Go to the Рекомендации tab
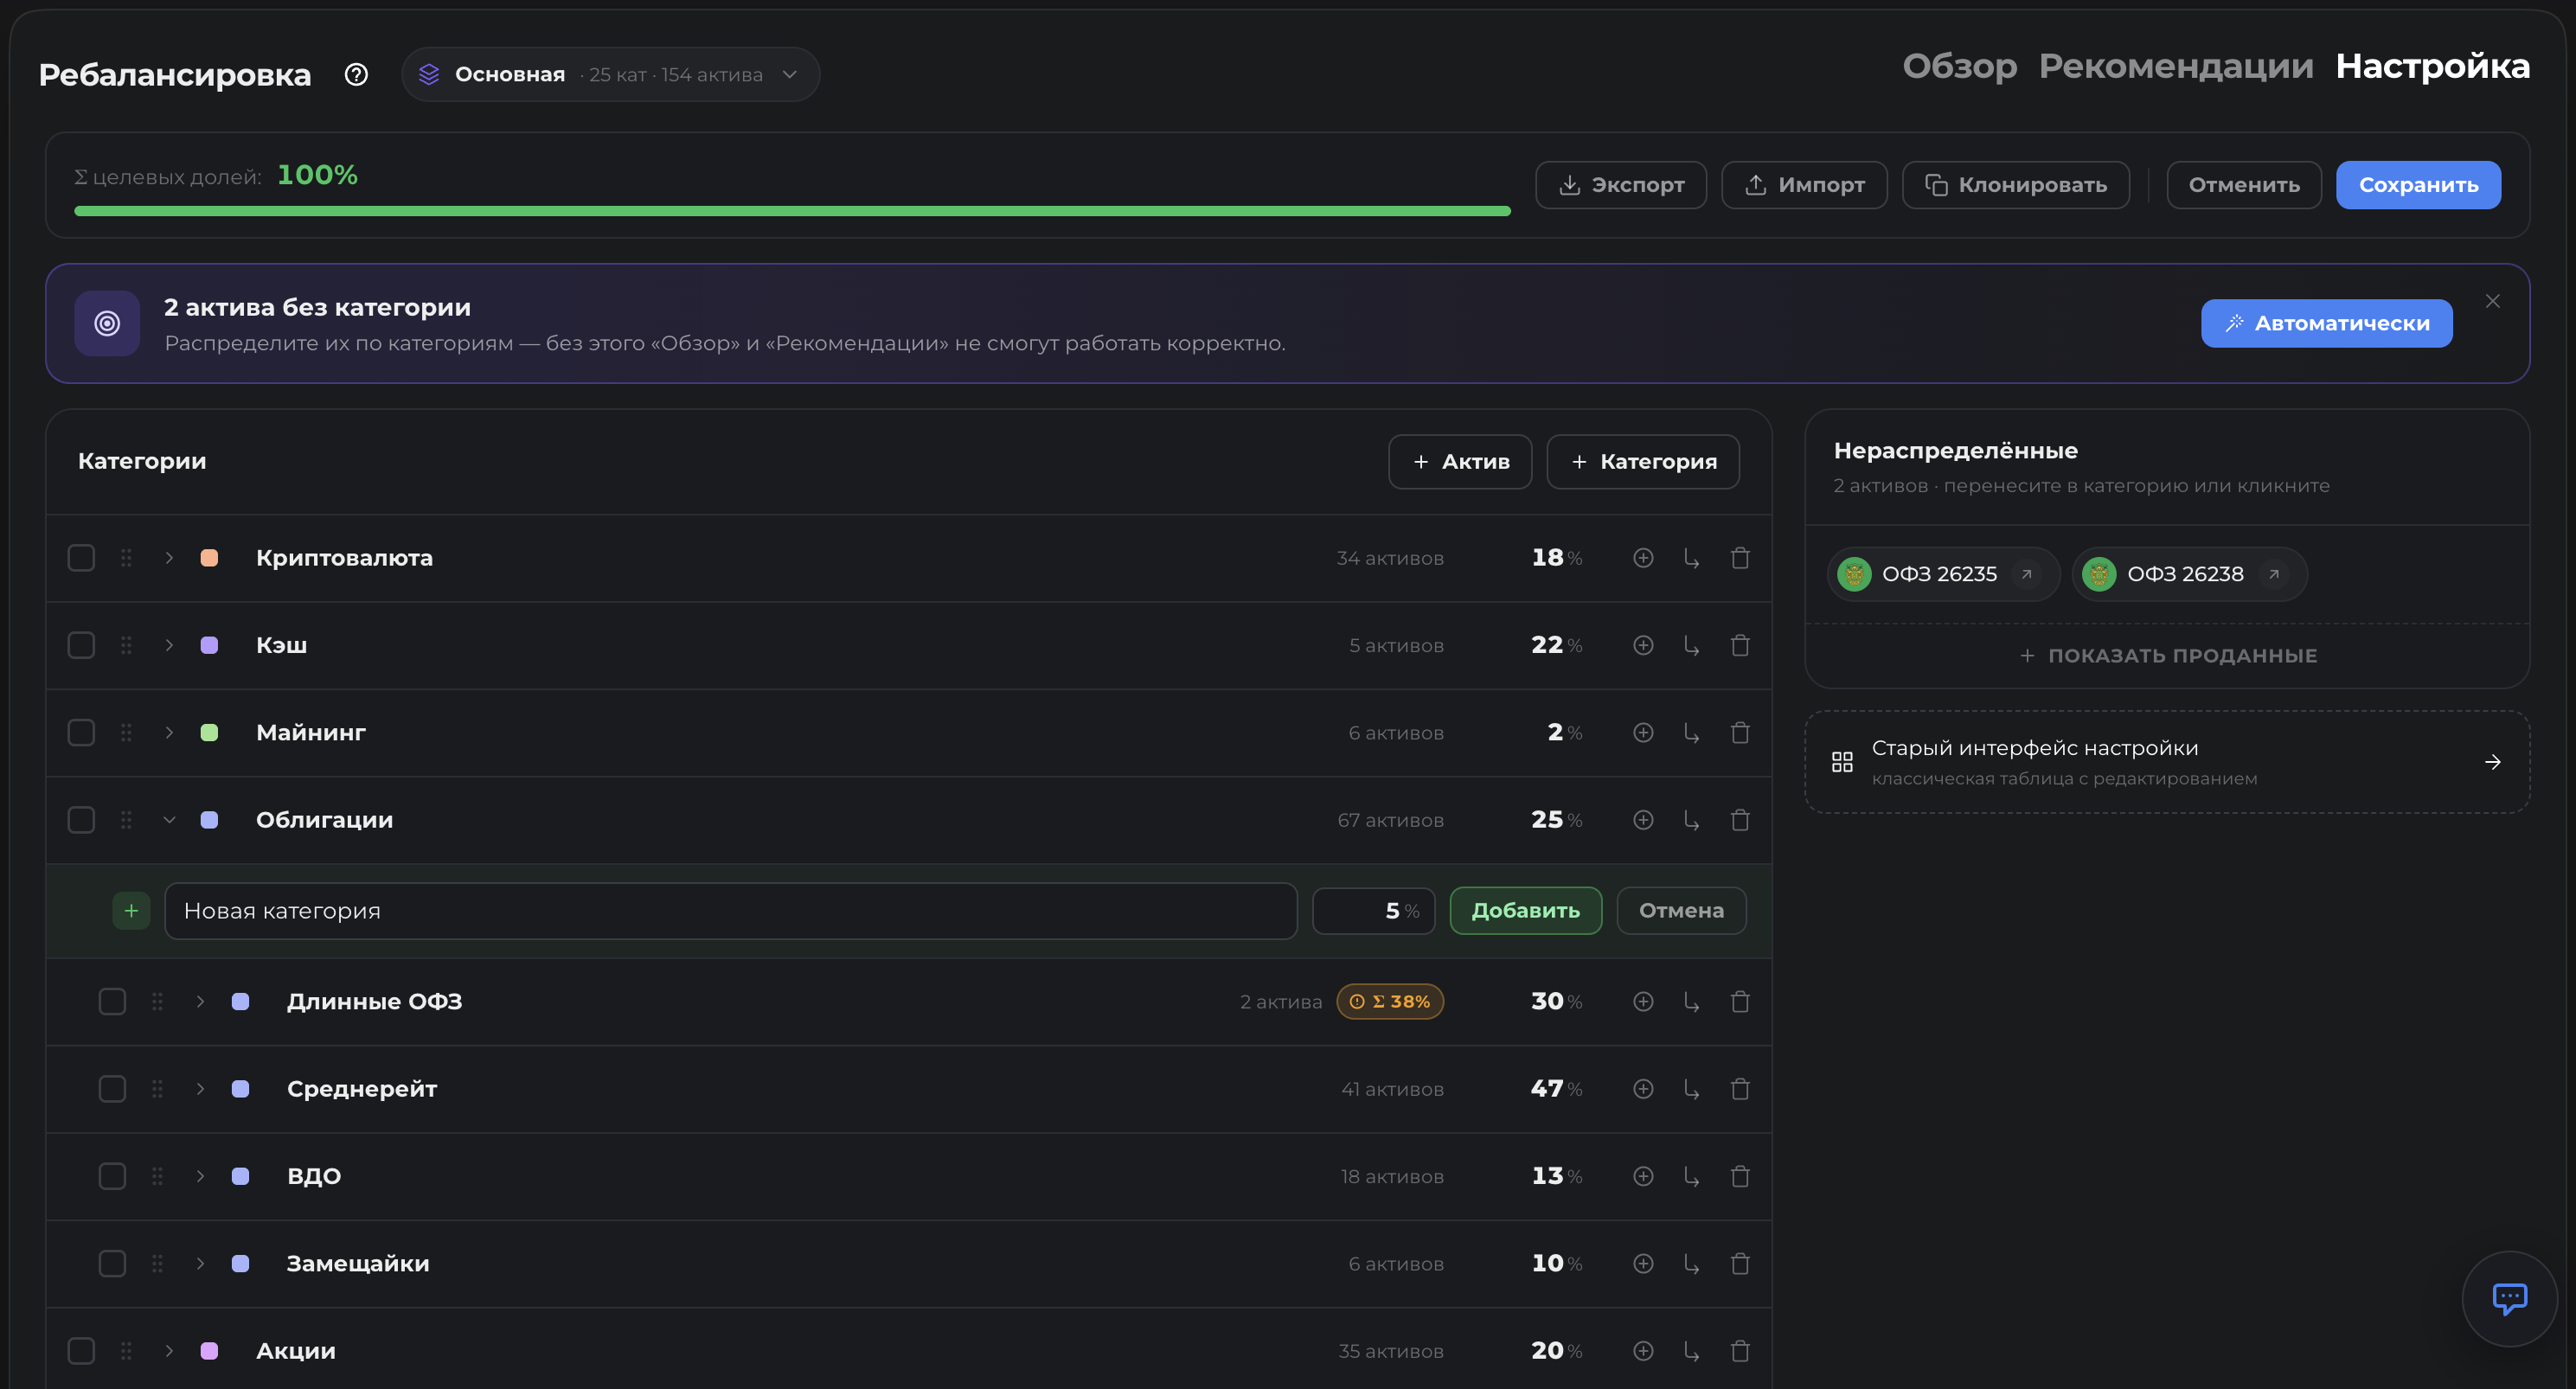Image resolution: width=2576 pixels, height=1389 pixels. pyautogui.click(x=2176, y=66)
